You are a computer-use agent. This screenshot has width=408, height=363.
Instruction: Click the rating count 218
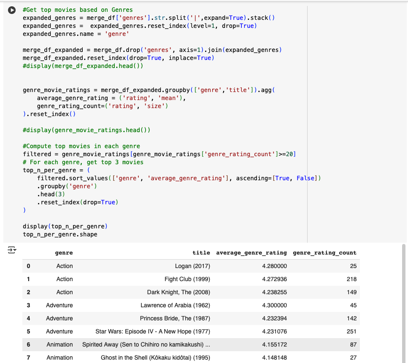coord(351,279)
